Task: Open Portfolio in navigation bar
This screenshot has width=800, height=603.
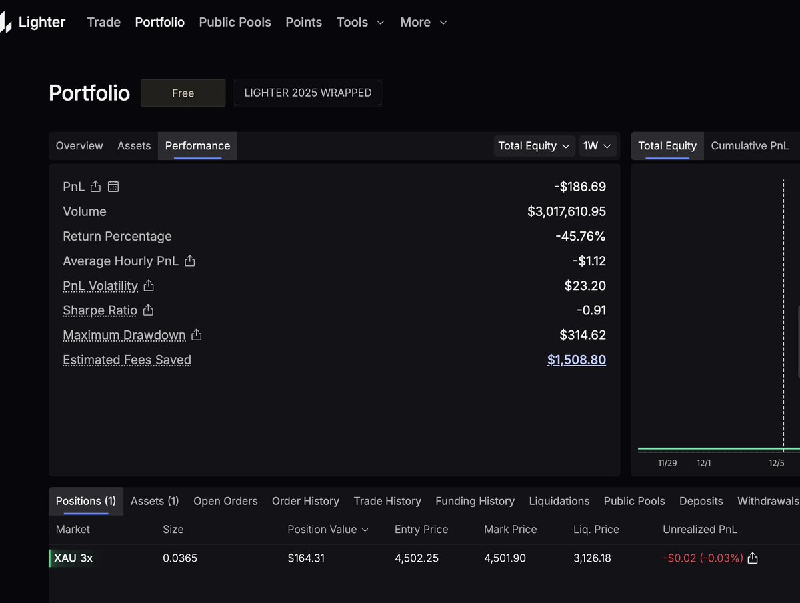Action: [160, 22]
